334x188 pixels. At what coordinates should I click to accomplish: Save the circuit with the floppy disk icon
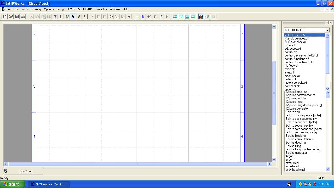tap(17, 17)
